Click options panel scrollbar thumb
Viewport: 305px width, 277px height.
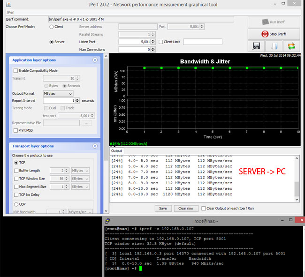tap(106, 110)
